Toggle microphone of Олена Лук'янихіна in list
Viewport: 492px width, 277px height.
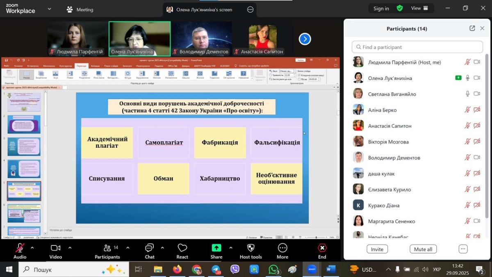click(467, 78)
